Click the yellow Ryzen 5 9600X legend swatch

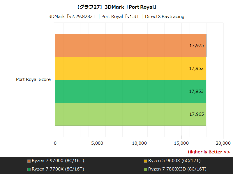(145, 161)
